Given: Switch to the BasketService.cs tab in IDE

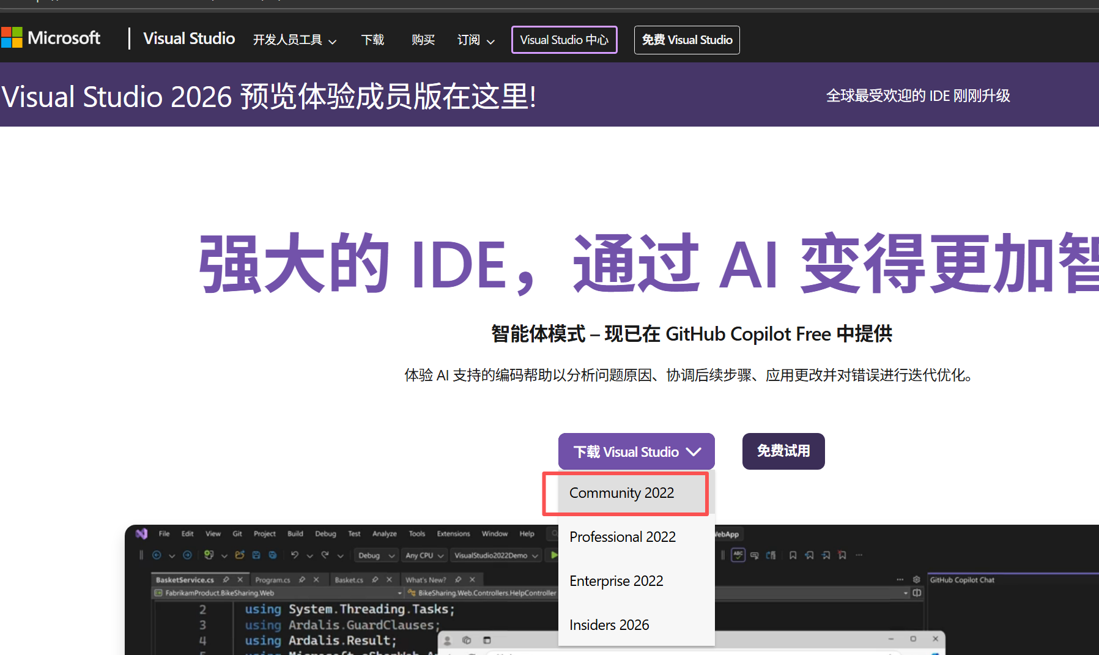Looking at the screenshot, I should 185,580.
